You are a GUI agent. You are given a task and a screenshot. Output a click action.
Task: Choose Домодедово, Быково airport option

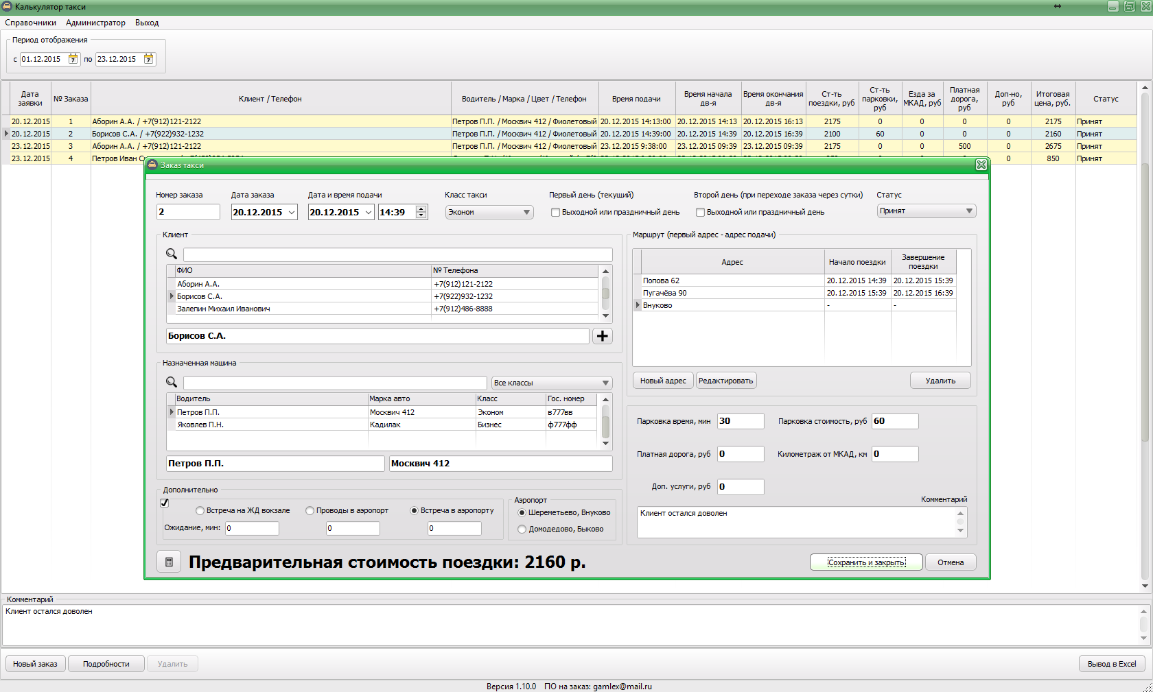coord(522,529)
